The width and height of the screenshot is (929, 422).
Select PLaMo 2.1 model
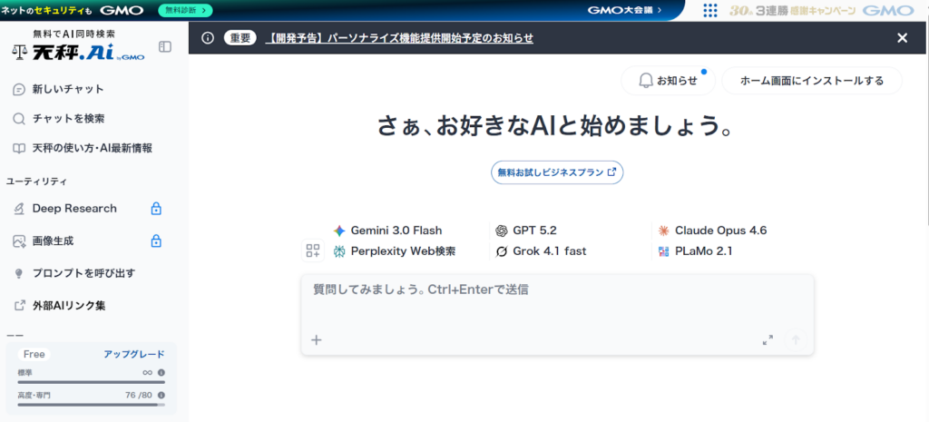(695, 251)
